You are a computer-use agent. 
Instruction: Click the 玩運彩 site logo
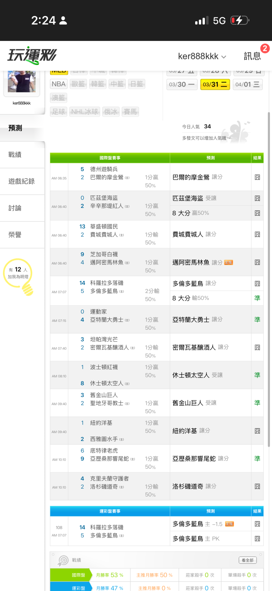point(32,55)
